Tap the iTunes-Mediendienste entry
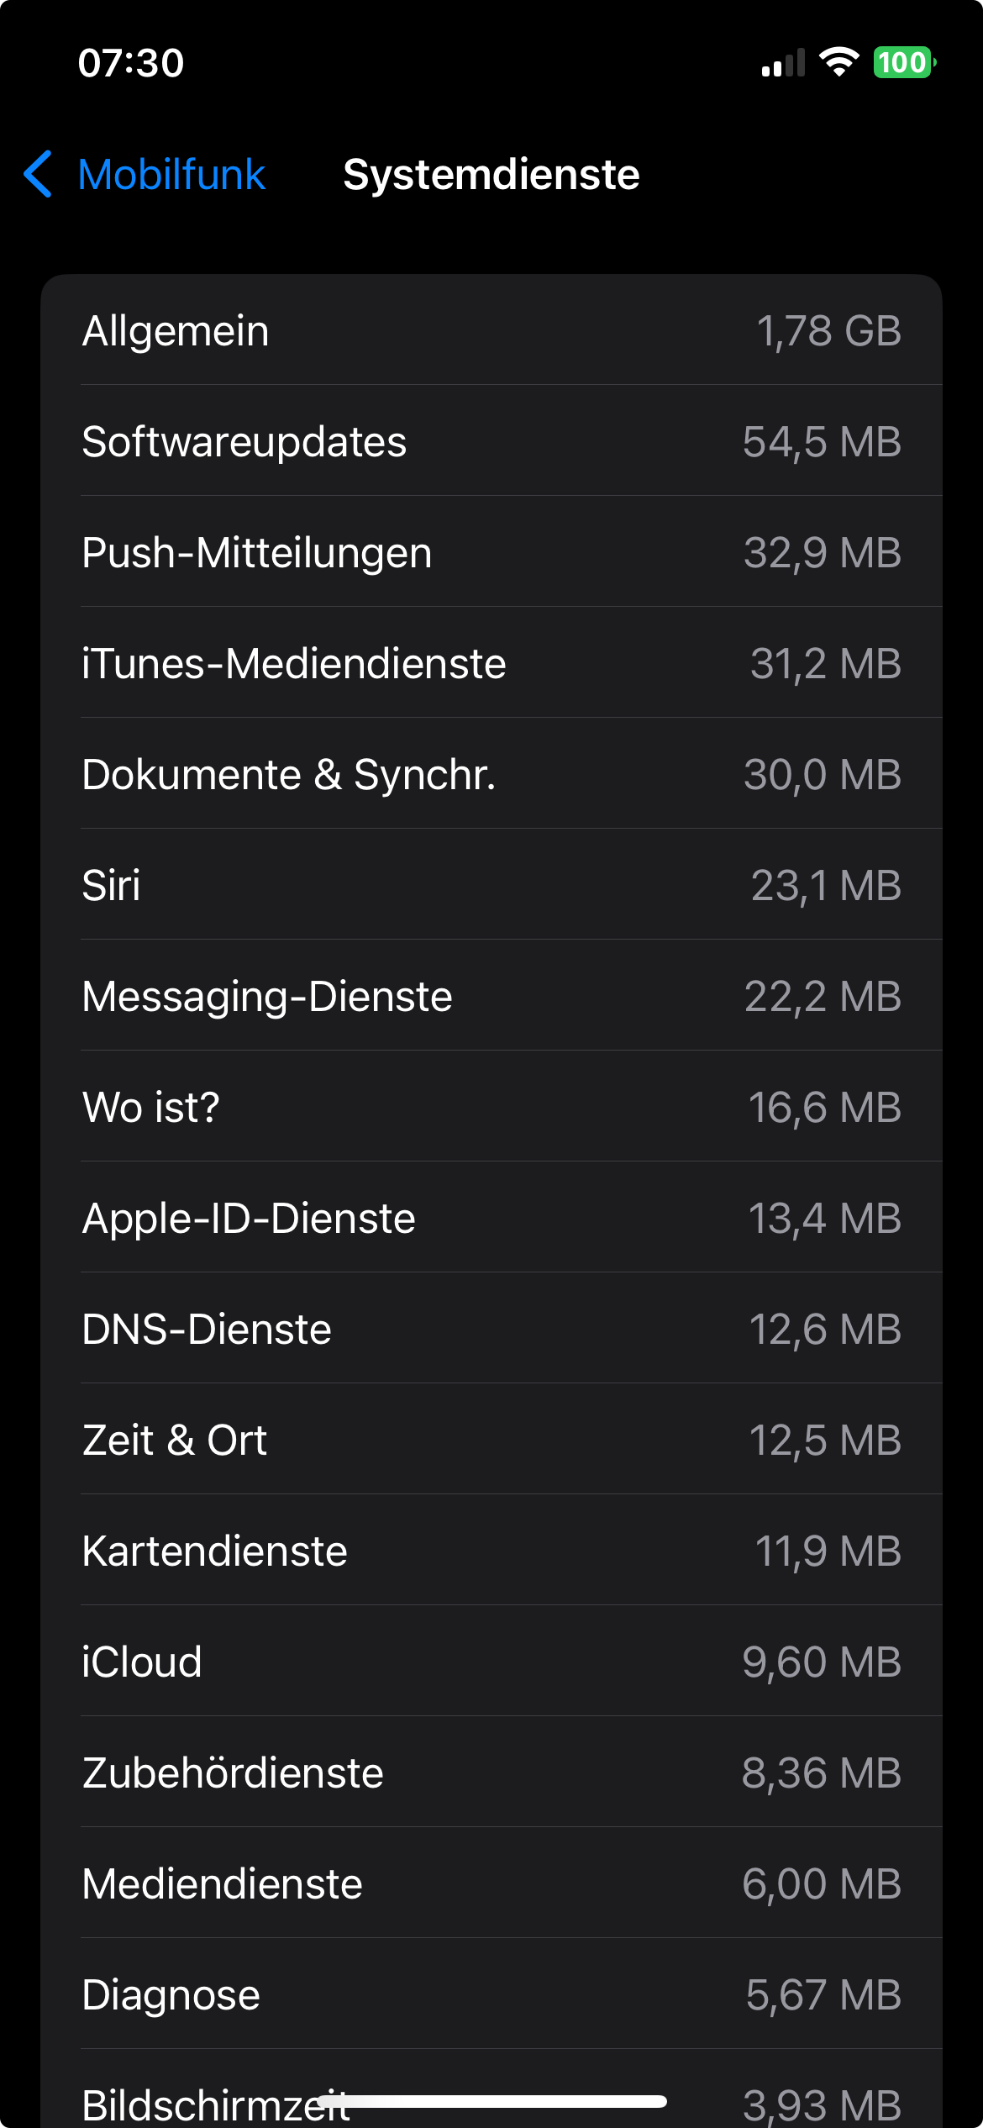The image size is (983, 2128). 491,663
